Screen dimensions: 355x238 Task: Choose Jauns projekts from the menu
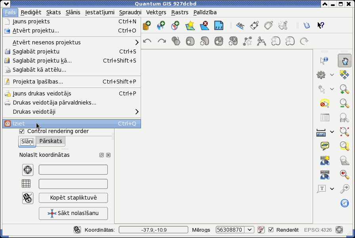coord(72,21)
